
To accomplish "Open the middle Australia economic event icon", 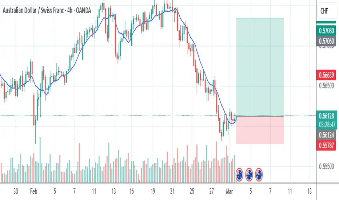I will point(249,174).
